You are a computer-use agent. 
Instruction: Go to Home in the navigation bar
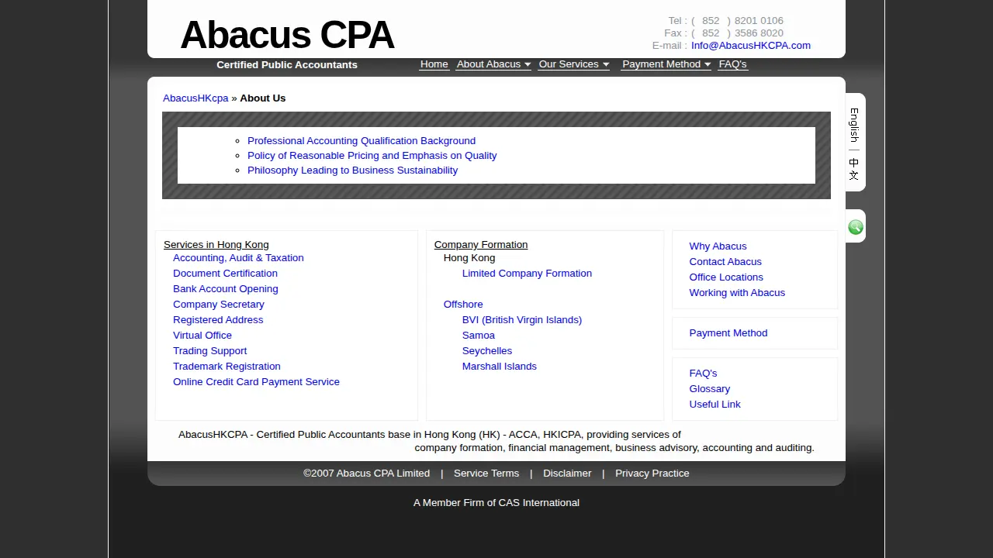pyautogui.click(x=434, y=64)
